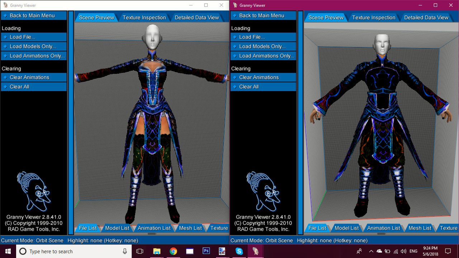Open Model List tab in left window
This screenshot has height=258, width=459.
pyautogui.click(x=117, y=228)
